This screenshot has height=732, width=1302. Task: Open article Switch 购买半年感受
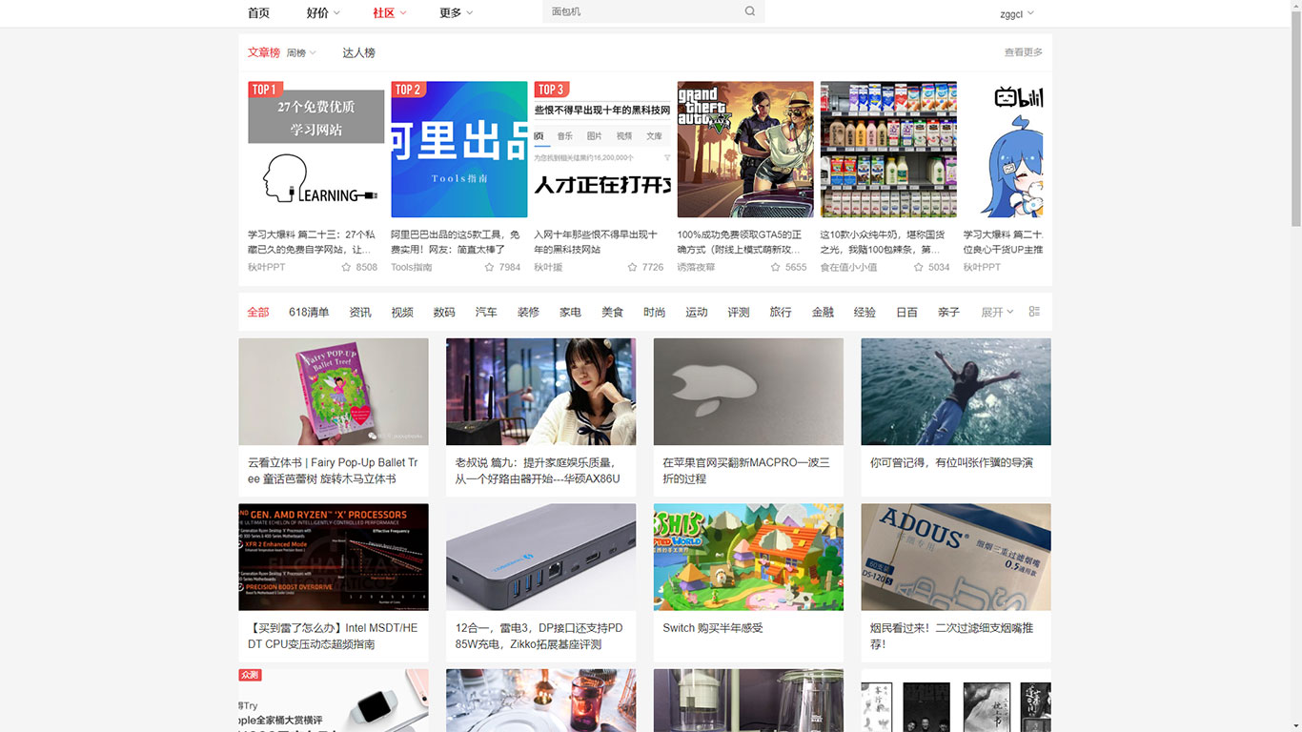713,628
